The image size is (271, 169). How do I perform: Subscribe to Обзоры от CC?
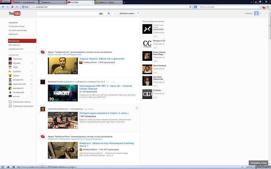[x=159, y=44]
